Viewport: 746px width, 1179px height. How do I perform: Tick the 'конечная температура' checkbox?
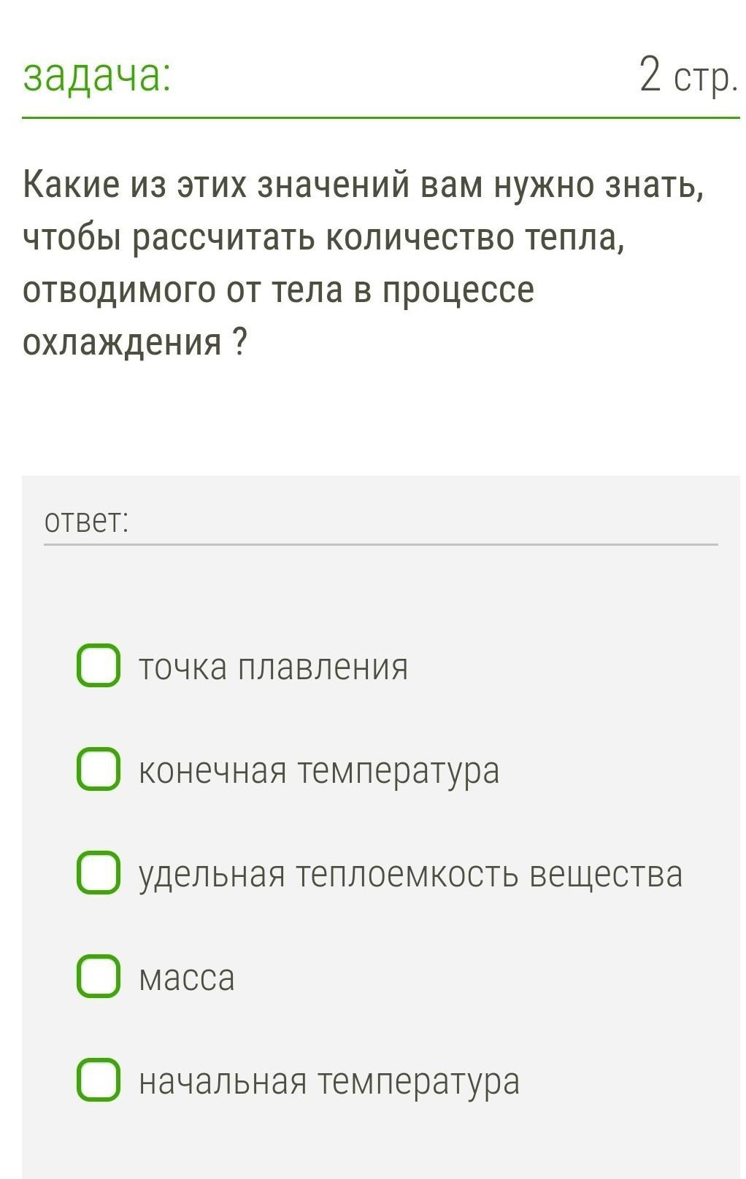99,769
